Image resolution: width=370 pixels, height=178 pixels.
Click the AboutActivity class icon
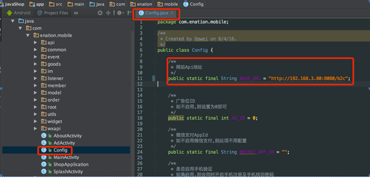click(43, 136)
